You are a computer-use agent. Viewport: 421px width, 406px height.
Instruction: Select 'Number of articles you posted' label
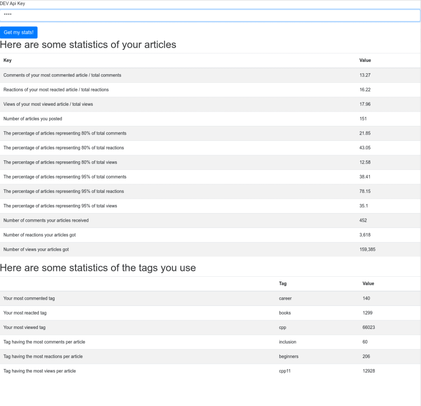(x=33, y=119)
